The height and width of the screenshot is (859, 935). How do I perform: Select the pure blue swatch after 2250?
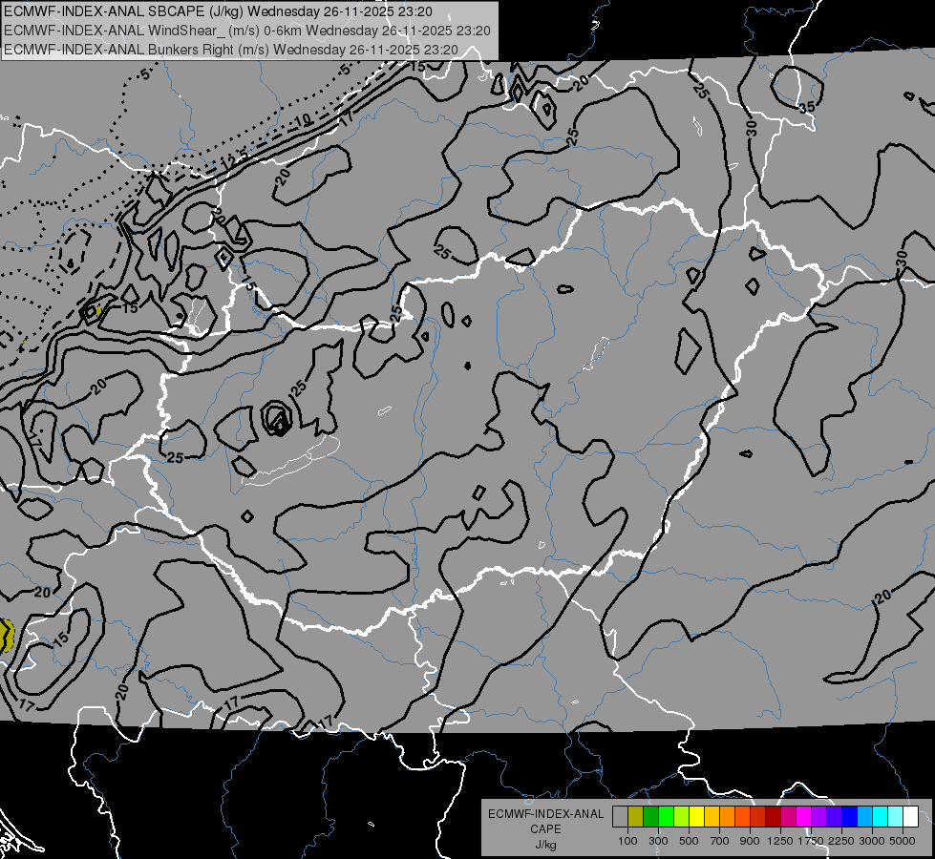850,816
